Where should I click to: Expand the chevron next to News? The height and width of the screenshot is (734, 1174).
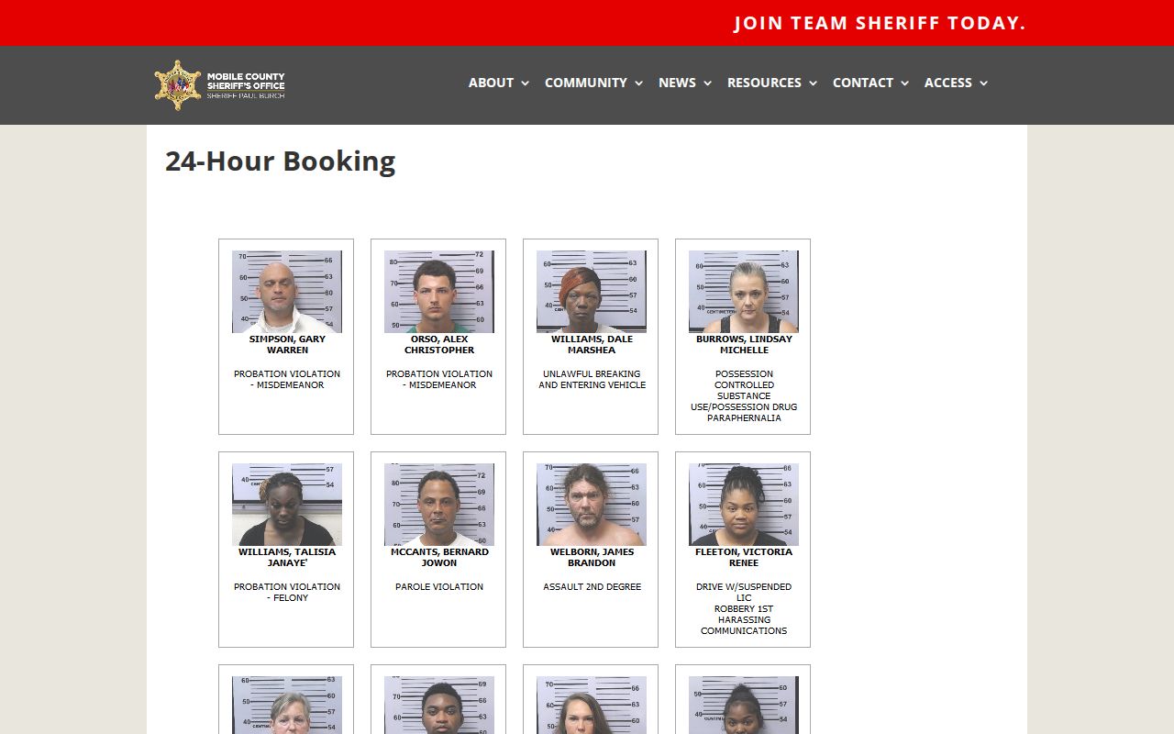pos(707,83)
